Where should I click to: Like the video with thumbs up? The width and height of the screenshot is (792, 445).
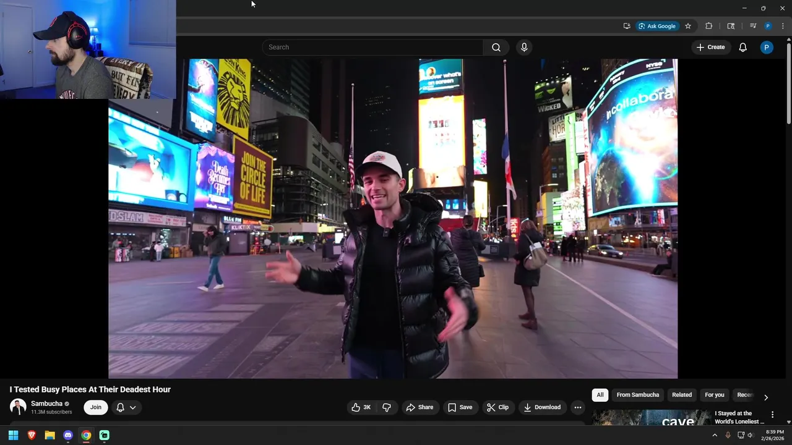tap(361, 407)
